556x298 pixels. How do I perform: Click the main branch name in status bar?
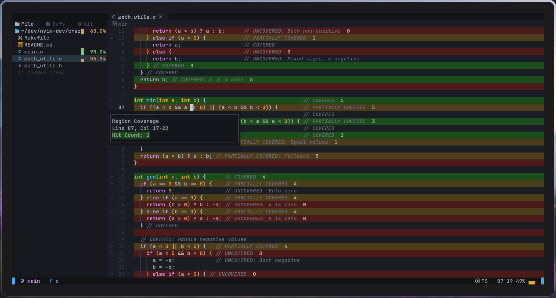[34, 281]
